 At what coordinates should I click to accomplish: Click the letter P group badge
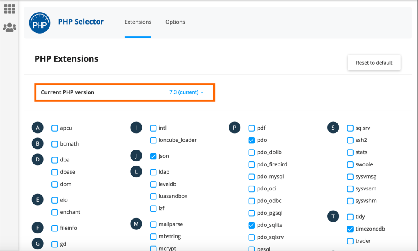tap(235, 128)
